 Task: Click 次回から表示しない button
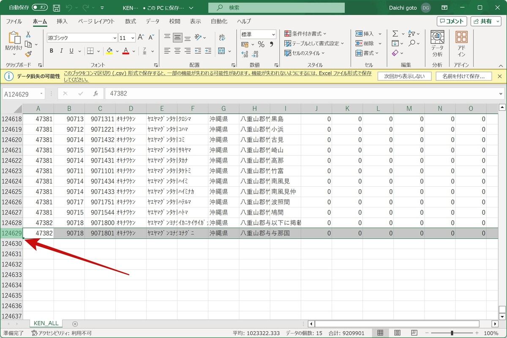[404, 76]
